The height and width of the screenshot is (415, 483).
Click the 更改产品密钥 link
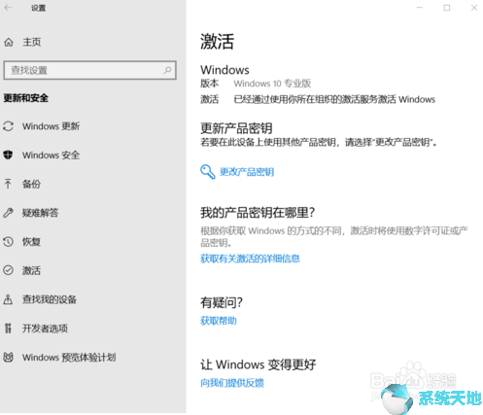pyautogui.click(x=247, y=172)
